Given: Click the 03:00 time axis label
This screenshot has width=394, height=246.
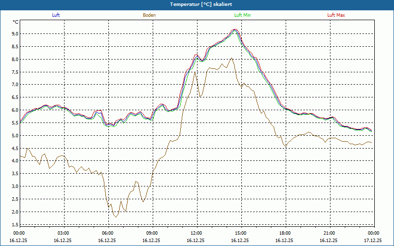Looking at the screenshot, I should (x=64, y=233).
